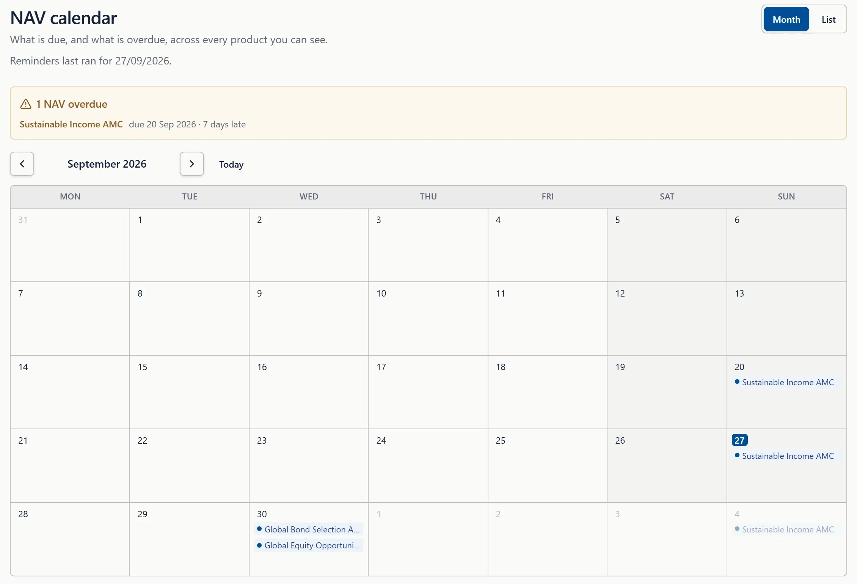Click day 10 number
Image resolution: width=857 pixels, height=584 pixels.
(381, 293)
